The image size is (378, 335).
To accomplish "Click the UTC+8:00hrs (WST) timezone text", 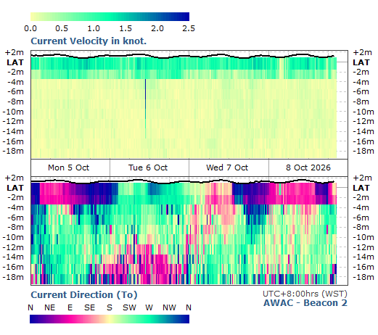I will (x=305, y=294).
